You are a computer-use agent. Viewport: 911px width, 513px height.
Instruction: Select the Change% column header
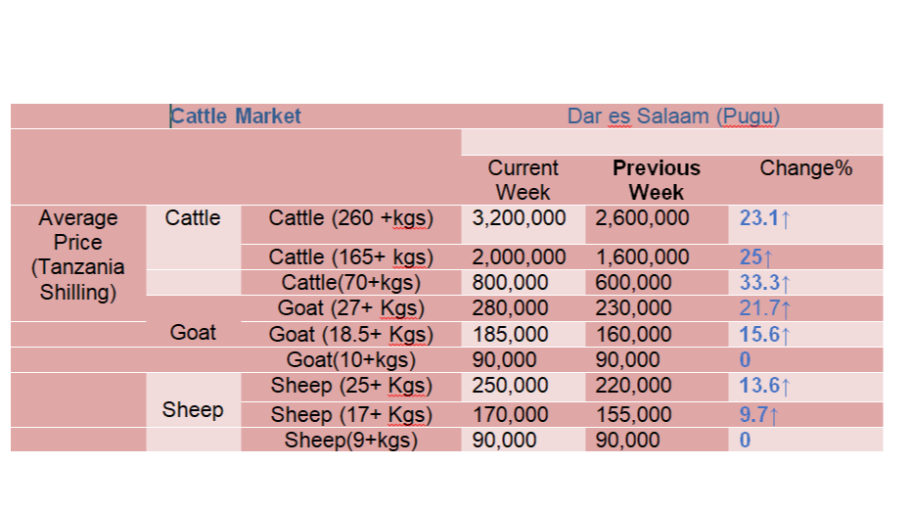[806, 168]
